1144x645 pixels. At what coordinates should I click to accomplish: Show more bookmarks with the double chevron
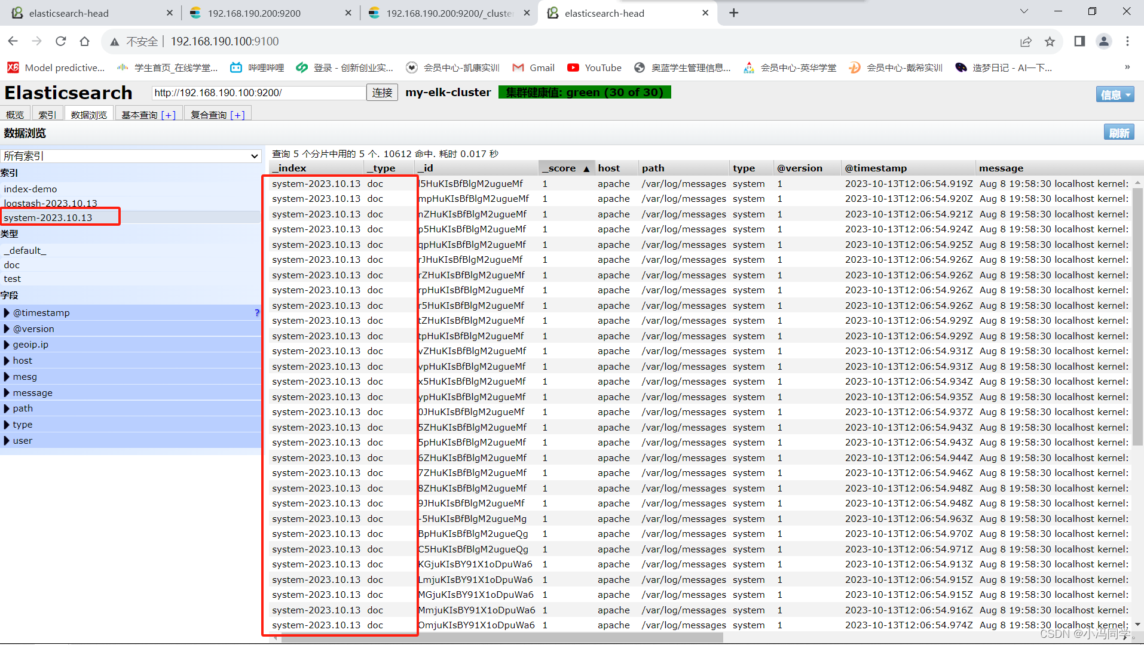point(1127,67)
